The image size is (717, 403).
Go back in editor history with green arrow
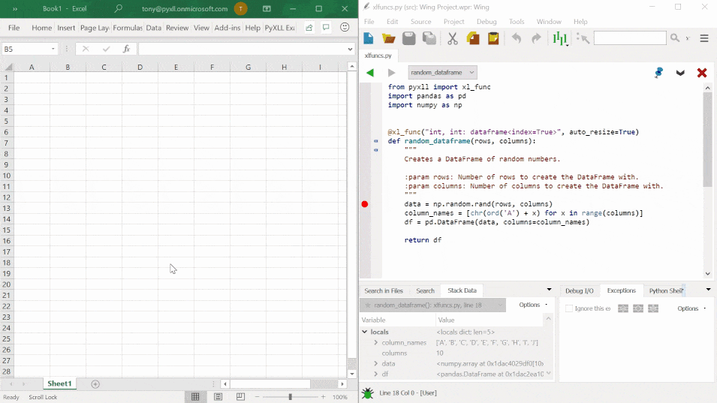coord(370,73)
